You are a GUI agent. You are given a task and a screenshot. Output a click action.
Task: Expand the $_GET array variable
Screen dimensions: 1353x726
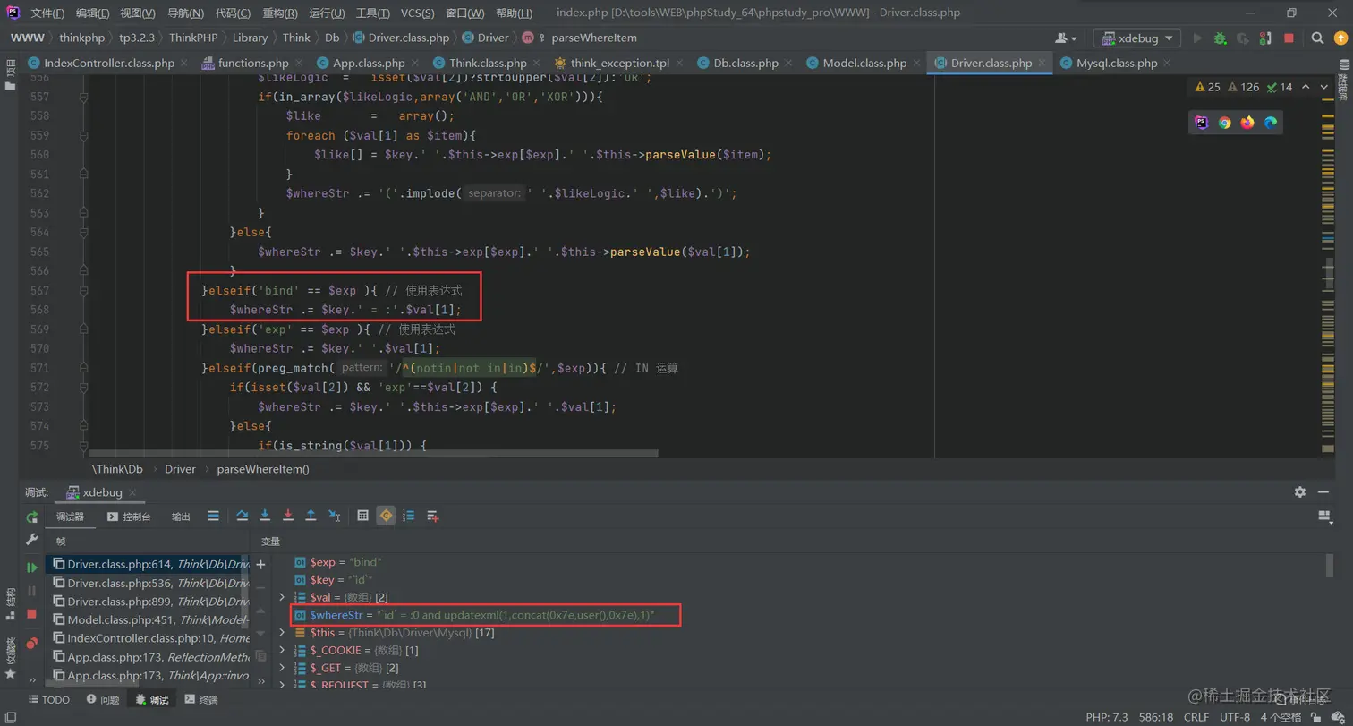[282, 668]
